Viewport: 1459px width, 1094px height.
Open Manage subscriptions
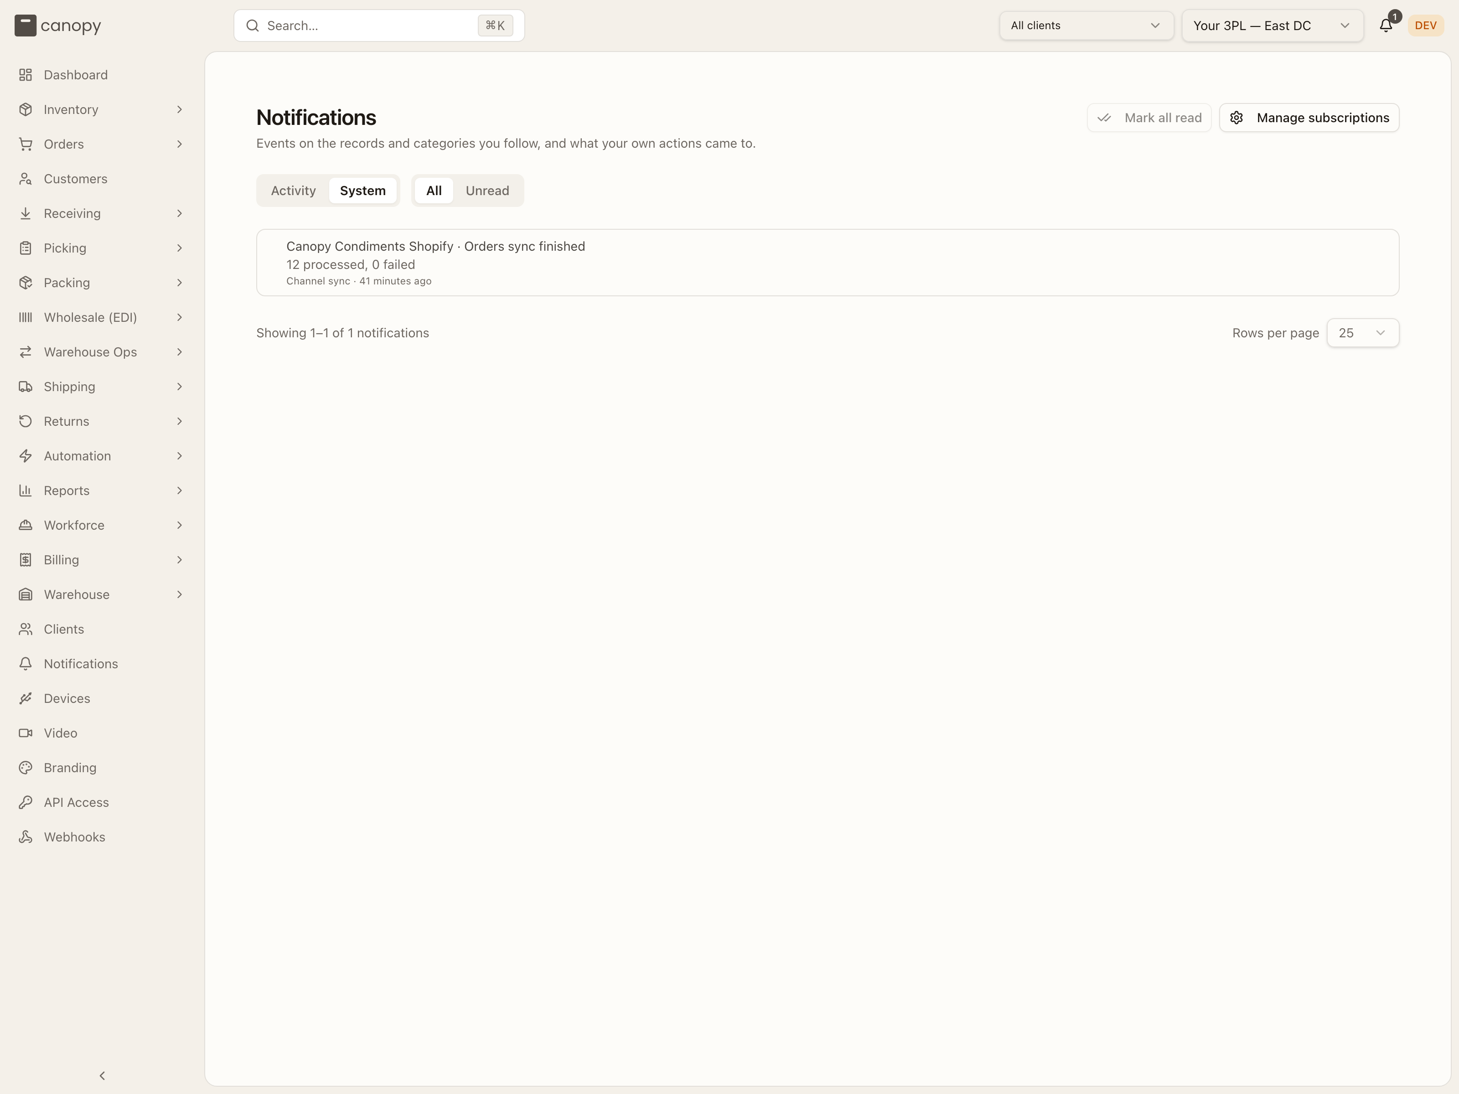tap(1309, 118)
